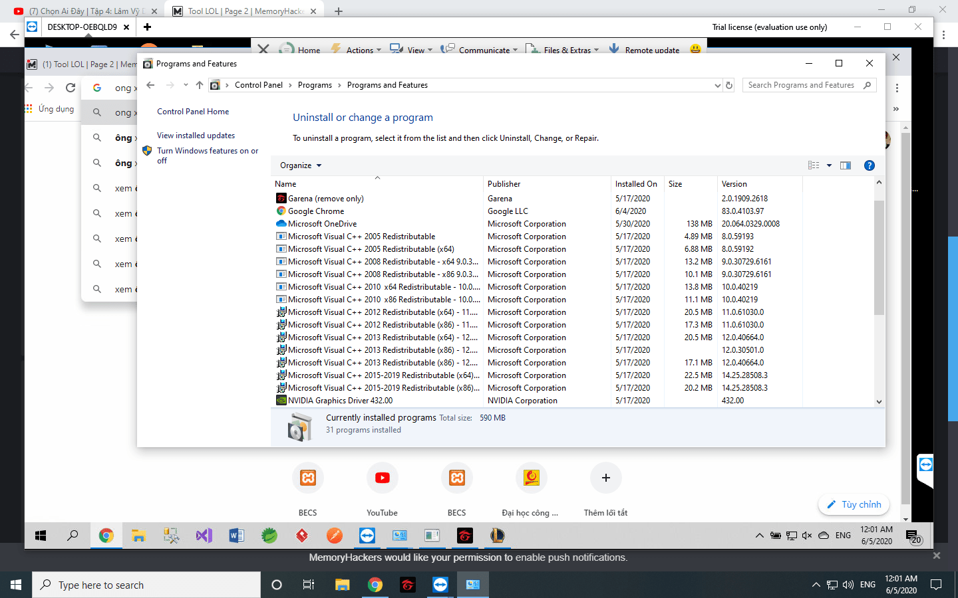This screenshot has height=598, width=958.
Task: Open Word from the remote desktop taskbar
Action: (236, 536)
